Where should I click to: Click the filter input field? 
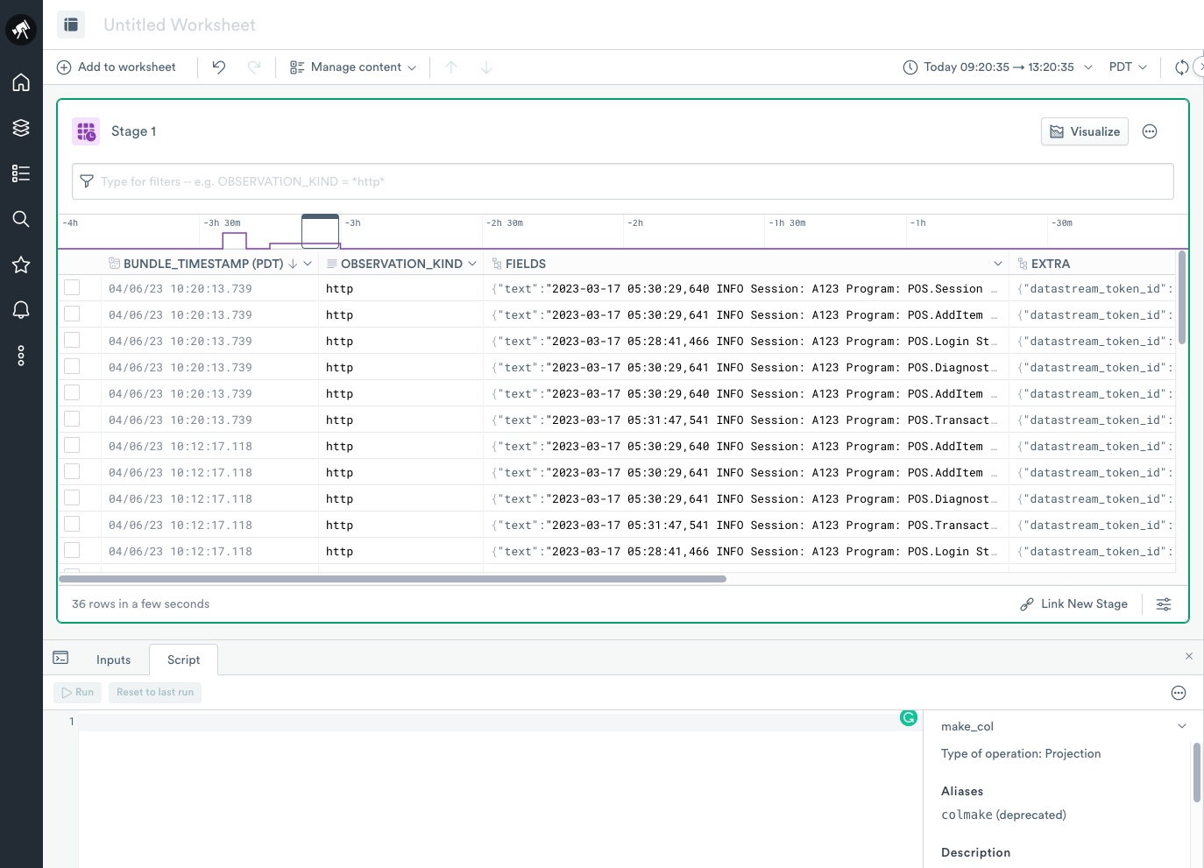622,181
